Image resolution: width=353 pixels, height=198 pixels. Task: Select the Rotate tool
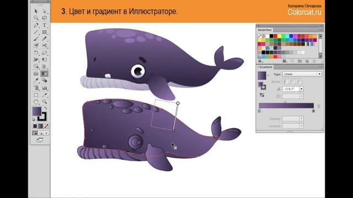point(36,53)
